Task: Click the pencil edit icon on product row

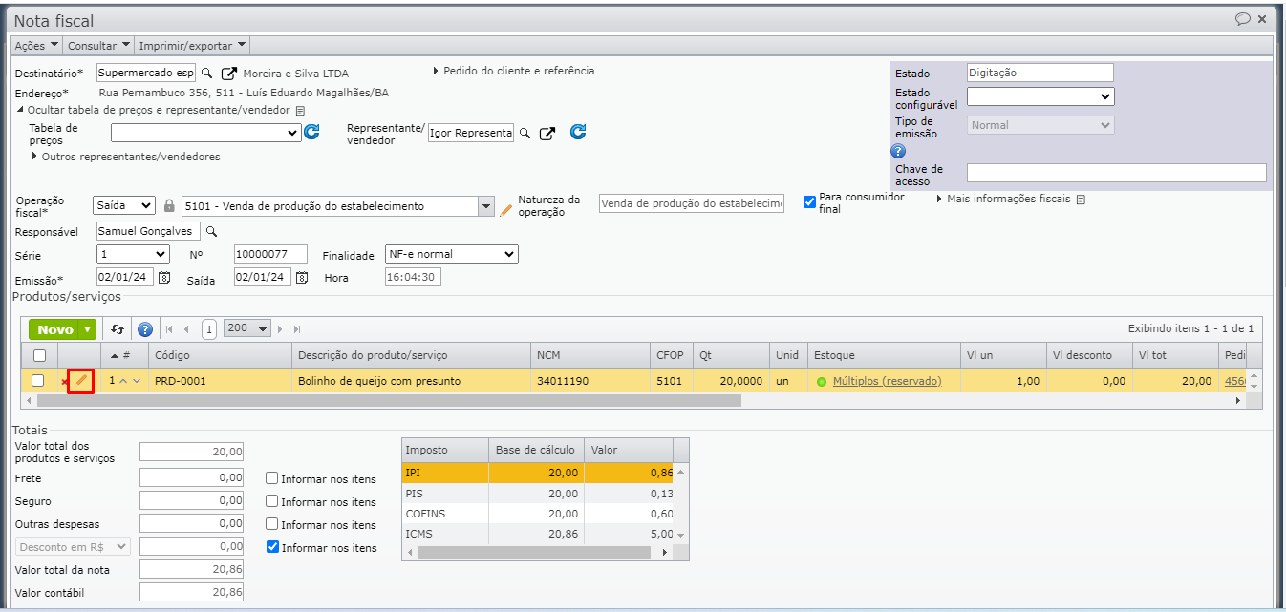Action: (x=80, y=381)
